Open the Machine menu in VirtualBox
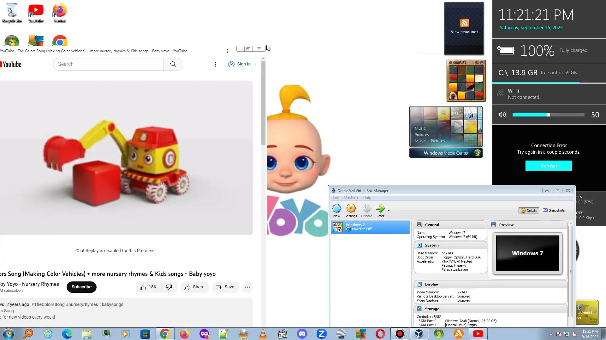The image size is (606, 340). [351, 197]
